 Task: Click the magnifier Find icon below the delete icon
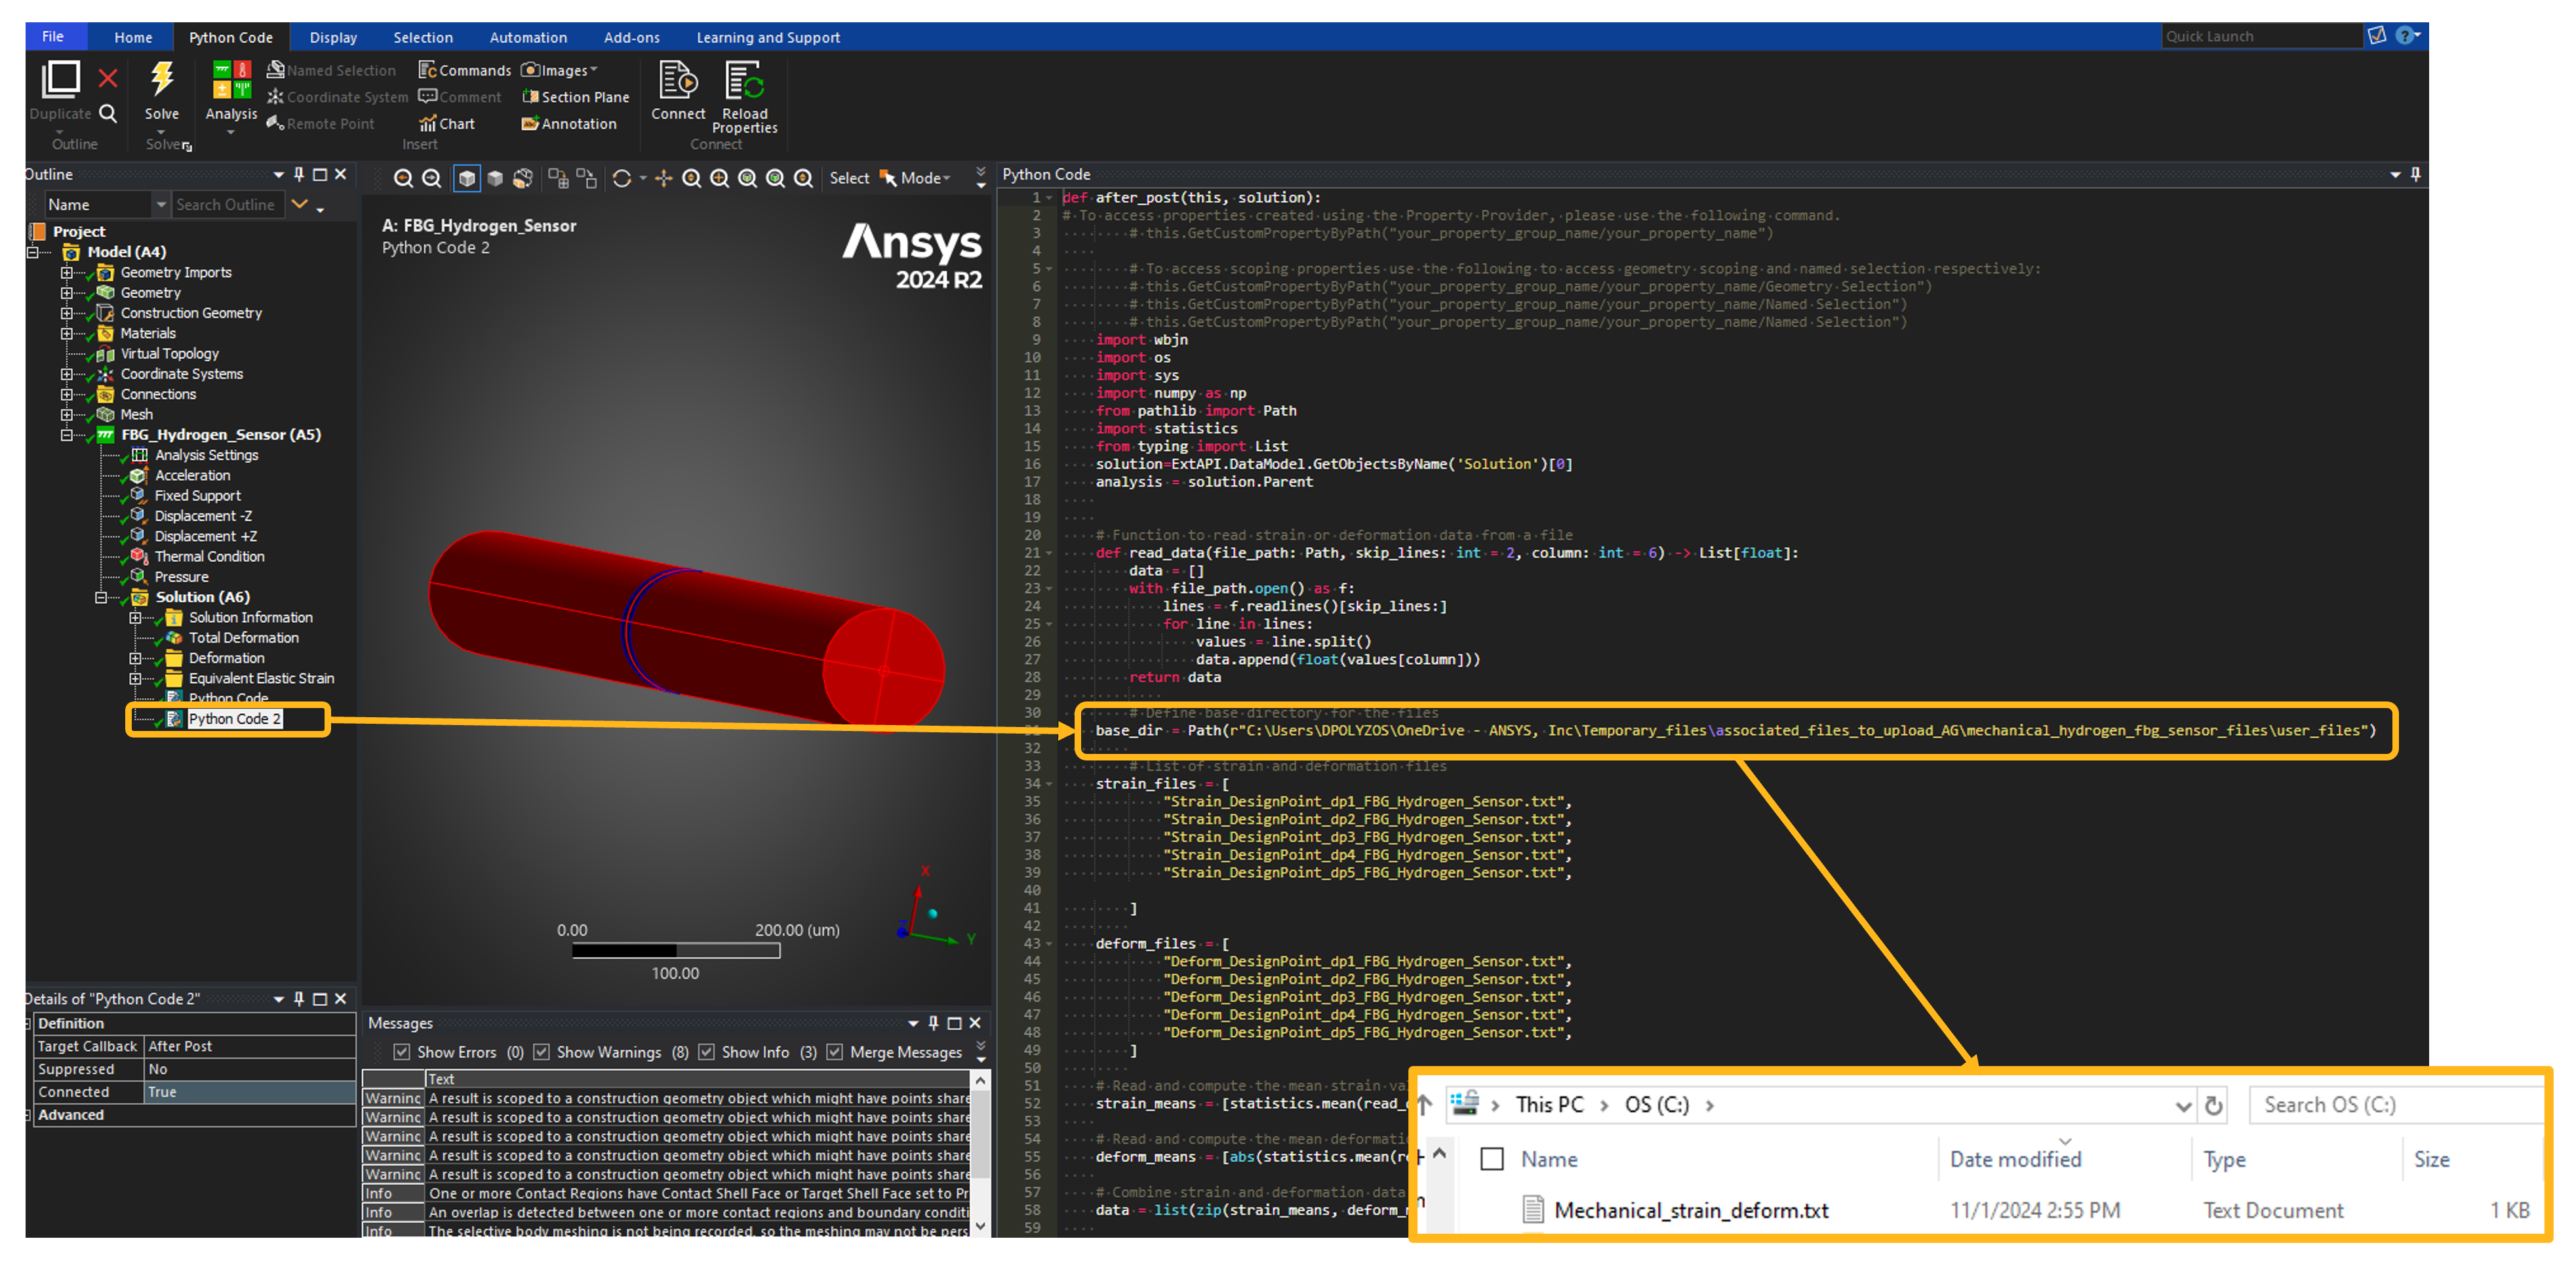[108, 113]
